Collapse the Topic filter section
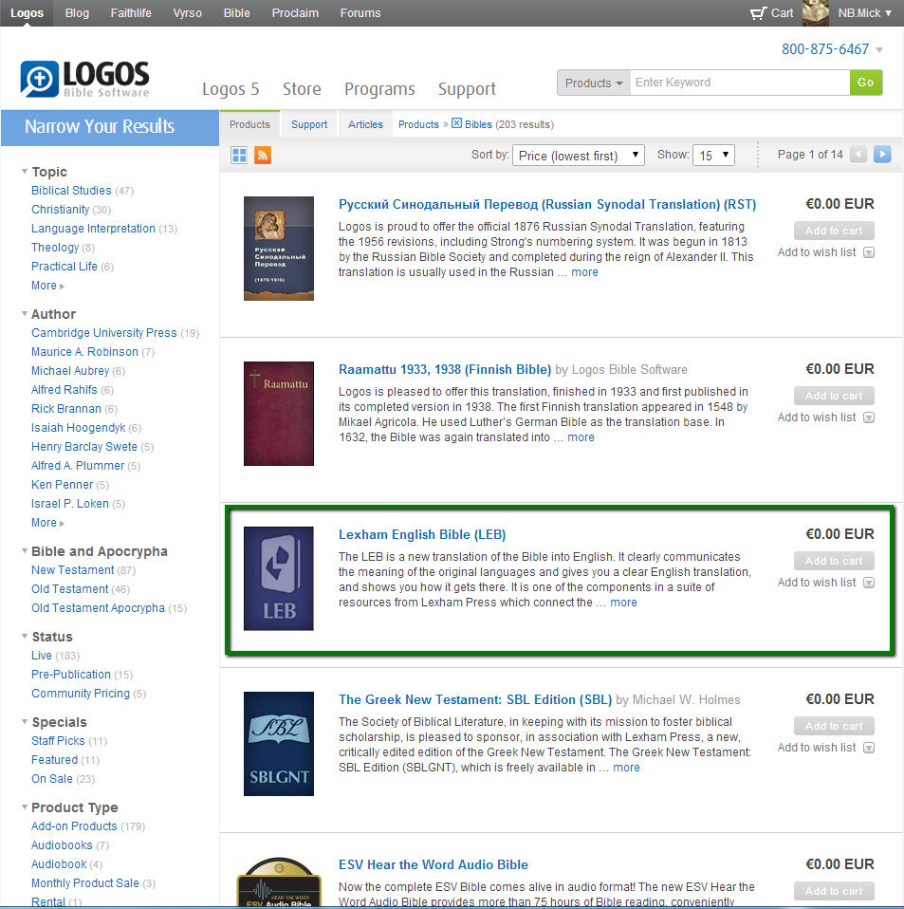904x909 pixels. (25, 172)
